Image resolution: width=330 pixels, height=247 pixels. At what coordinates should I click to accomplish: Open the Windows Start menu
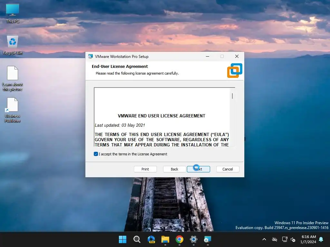pos(122,239)
